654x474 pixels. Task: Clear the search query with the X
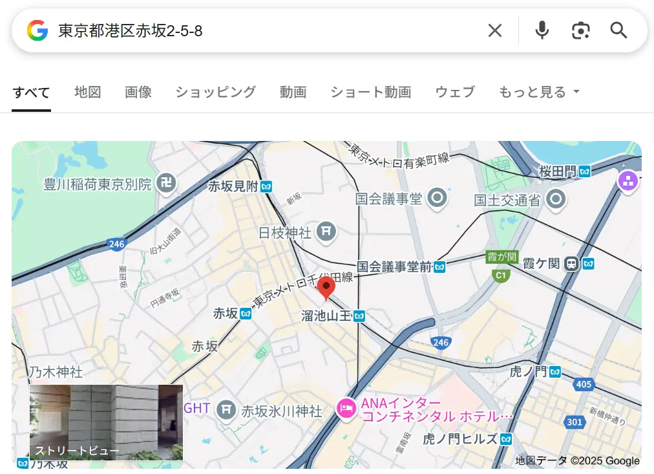click(494, 30)
